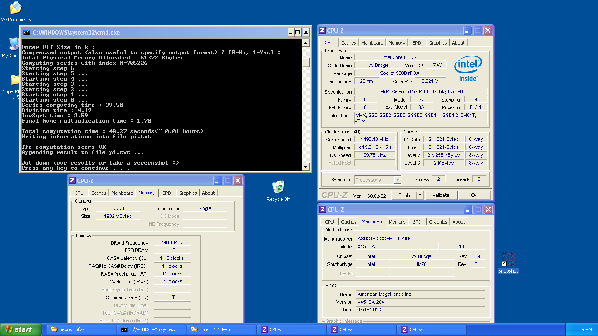Select CPU tab in CPU-Z Memory window
Viewport: 598px width, 336px height.
pos(79,193)
